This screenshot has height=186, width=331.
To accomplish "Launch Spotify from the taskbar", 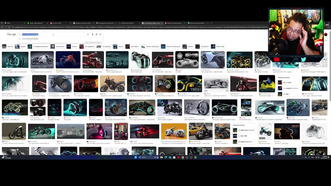I will click(195, 157).
